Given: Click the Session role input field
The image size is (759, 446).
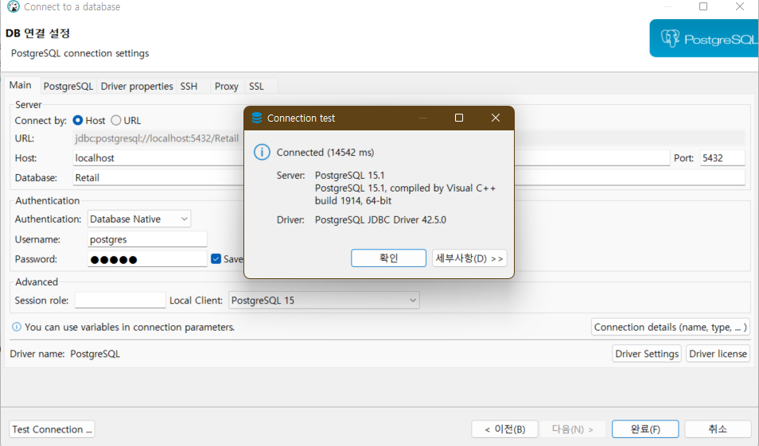Looking at the screenshot, I should pyautogui.click(x=120, y=301).
